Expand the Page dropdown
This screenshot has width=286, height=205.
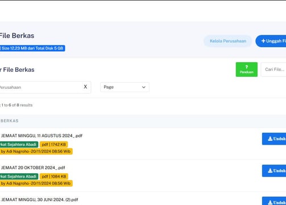click(x=125, y=87)
